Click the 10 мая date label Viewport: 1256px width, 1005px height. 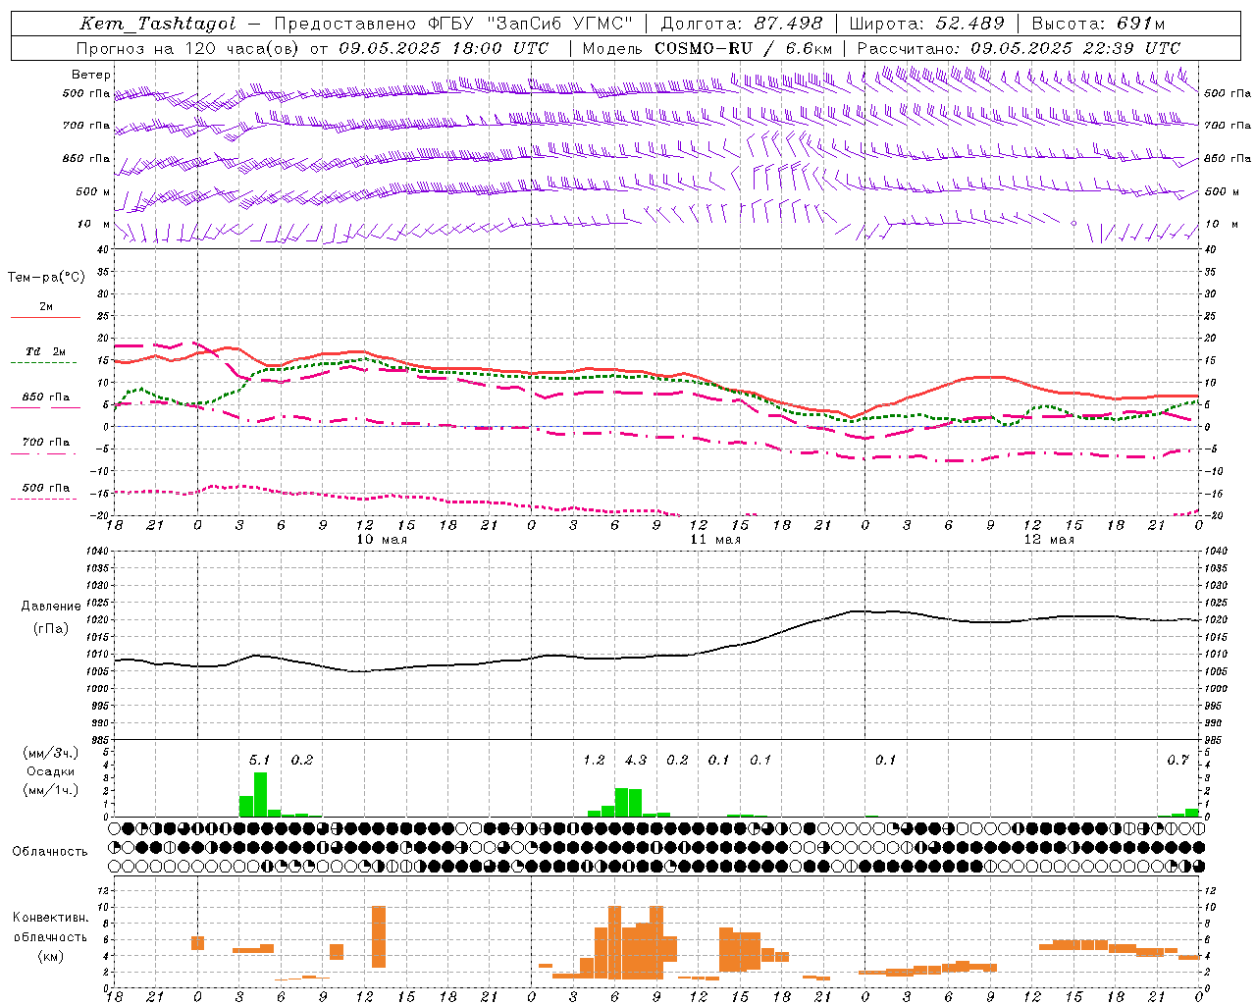pos(381,540)
